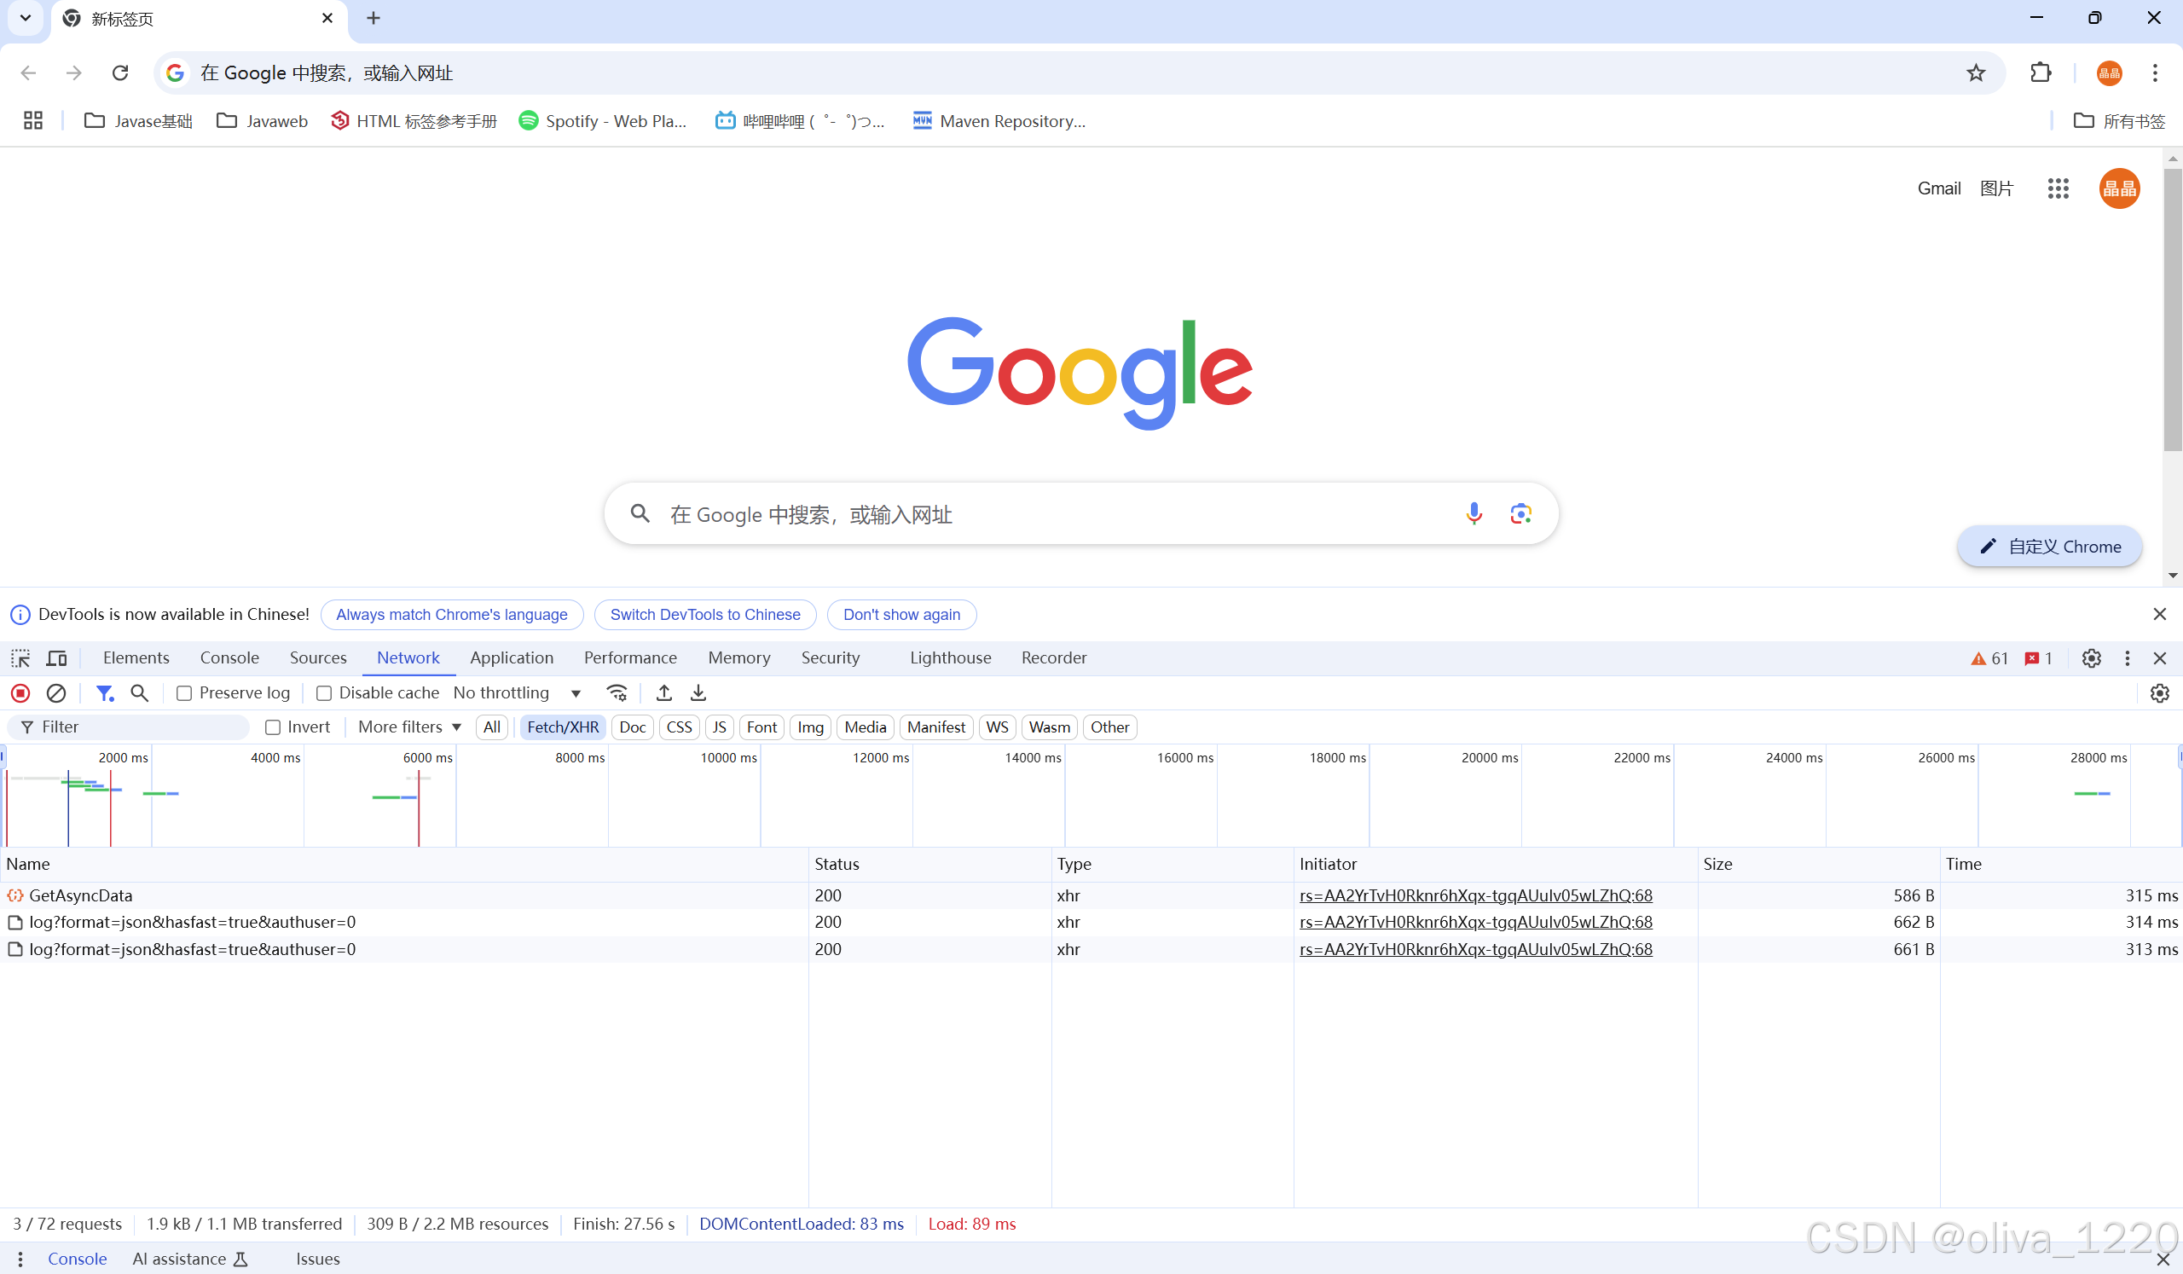Viewport: 2183px width, 1274px height.
Task: Click the export HAR download icon
Action: tap(698, 693)
